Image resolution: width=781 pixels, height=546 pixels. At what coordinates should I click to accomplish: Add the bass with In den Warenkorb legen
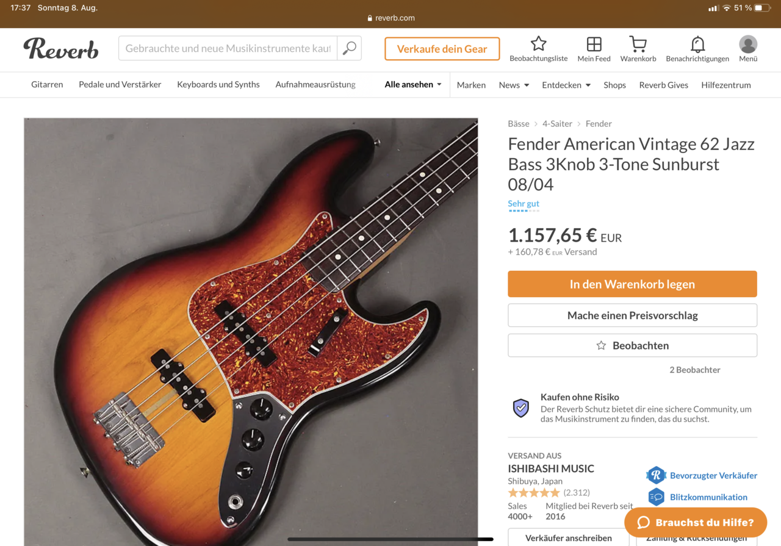point(632,284)
